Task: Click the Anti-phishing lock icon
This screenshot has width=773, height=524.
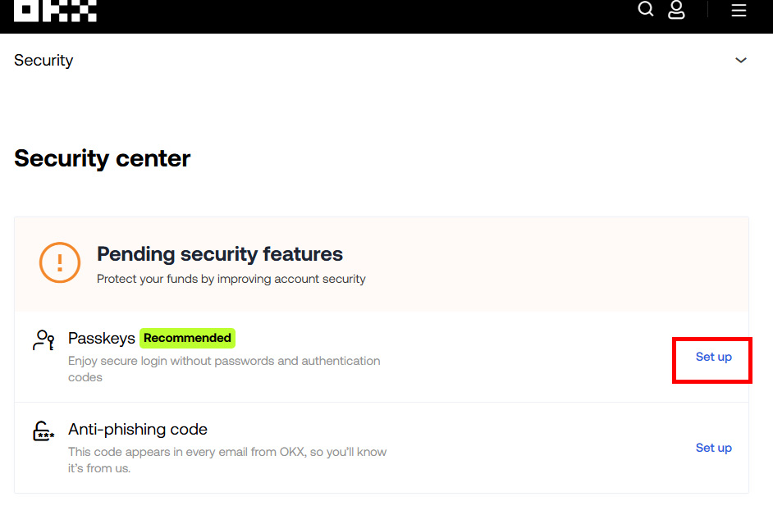Action: (x=43, y=431)
